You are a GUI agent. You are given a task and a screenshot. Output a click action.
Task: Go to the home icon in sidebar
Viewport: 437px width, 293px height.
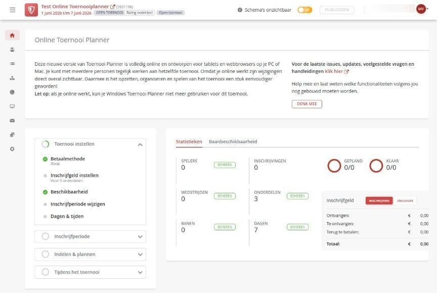pyautogui.click(x=12, y=35)
